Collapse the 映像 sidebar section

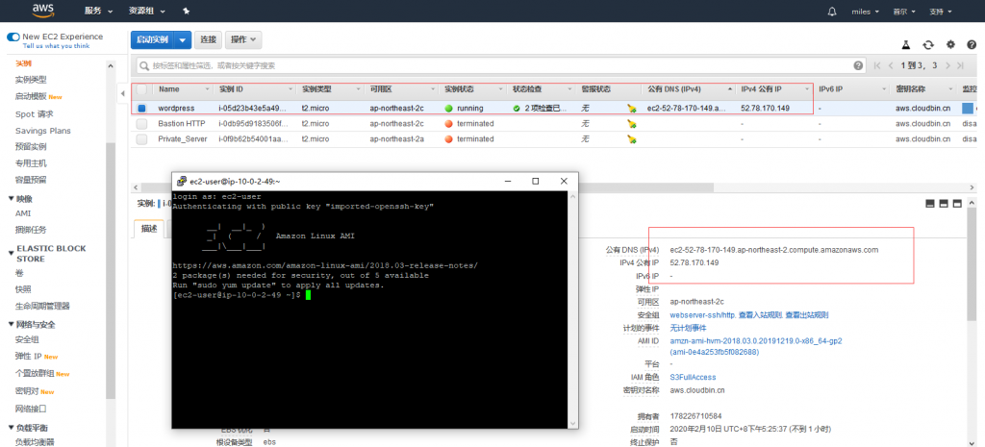(x=11, y=198)
